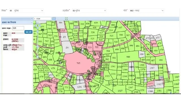Zoom in using the plus icon

tap(38, 31)
